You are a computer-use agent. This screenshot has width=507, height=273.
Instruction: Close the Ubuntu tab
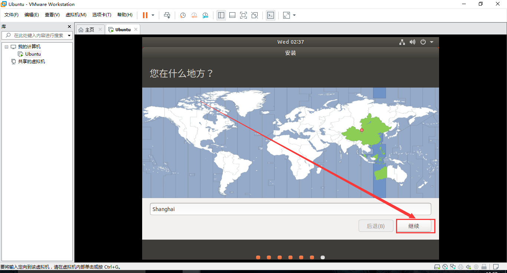coord(136,30)
